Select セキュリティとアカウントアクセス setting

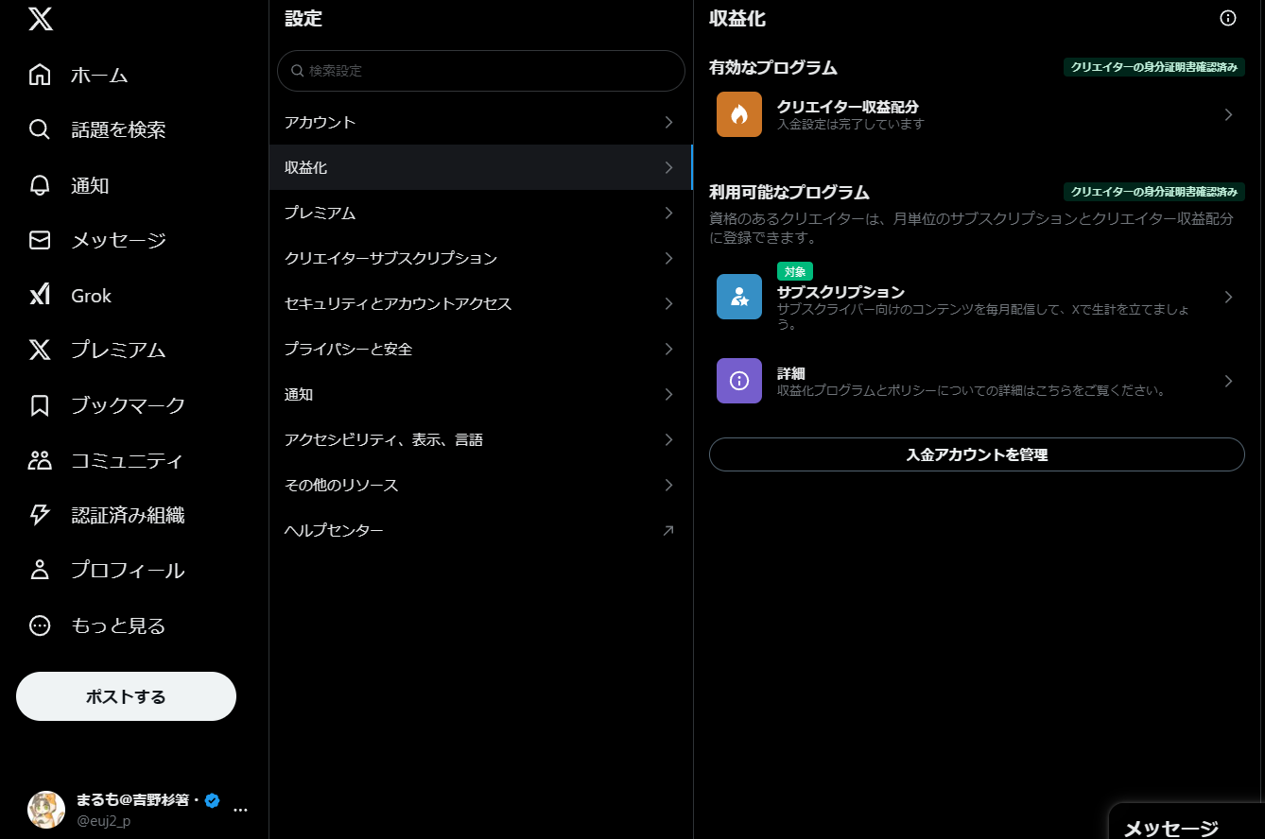tap(480, 303)
